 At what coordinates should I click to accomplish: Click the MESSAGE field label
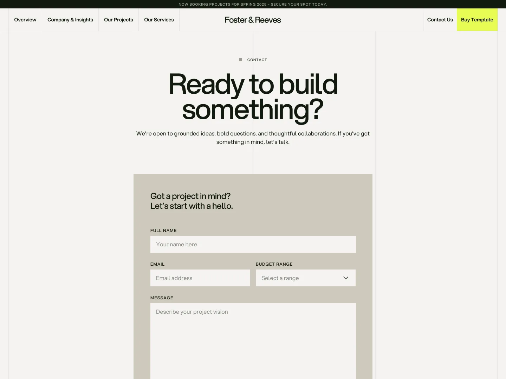point(162,298)
